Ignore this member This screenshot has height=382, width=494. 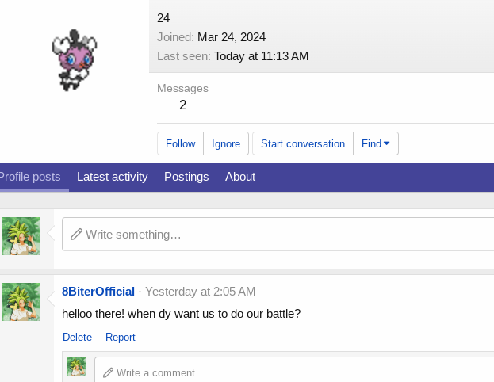[x=226, y=143]
